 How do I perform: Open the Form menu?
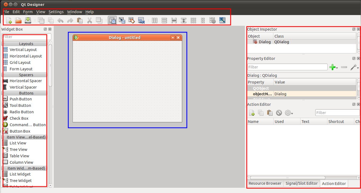28,12
